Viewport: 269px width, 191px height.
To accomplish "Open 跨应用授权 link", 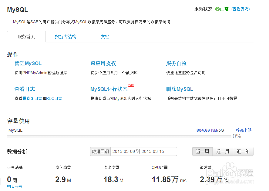I will point(103,63).
